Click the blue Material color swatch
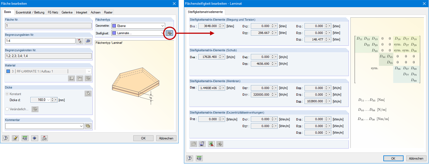429x164 pixels. [x=8, y=71]
